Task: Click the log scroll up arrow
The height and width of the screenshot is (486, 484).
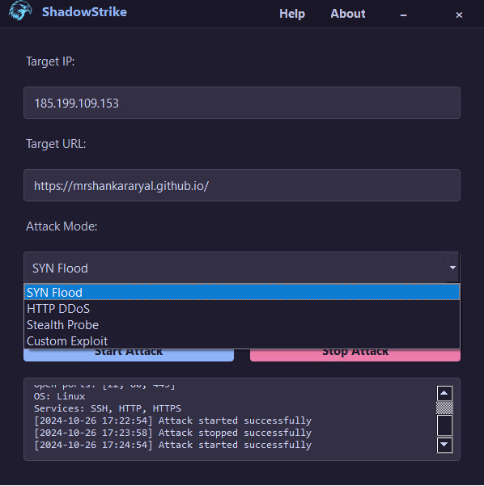Action: tap(444, 393)
